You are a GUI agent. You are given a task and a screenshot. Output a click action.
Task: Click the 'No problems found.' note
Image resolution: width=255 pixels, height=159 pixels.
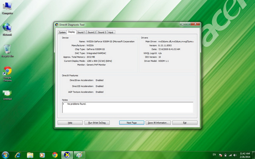pos(76,104)
